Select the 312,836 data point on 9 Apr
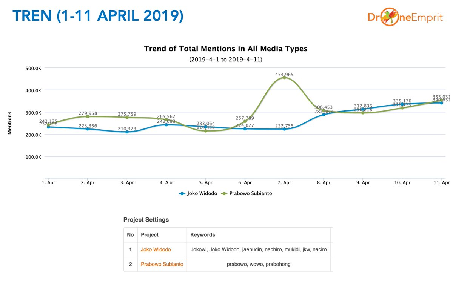Viewport: 453px width, 283px height. pyautogui.click(x=363, y=109)
